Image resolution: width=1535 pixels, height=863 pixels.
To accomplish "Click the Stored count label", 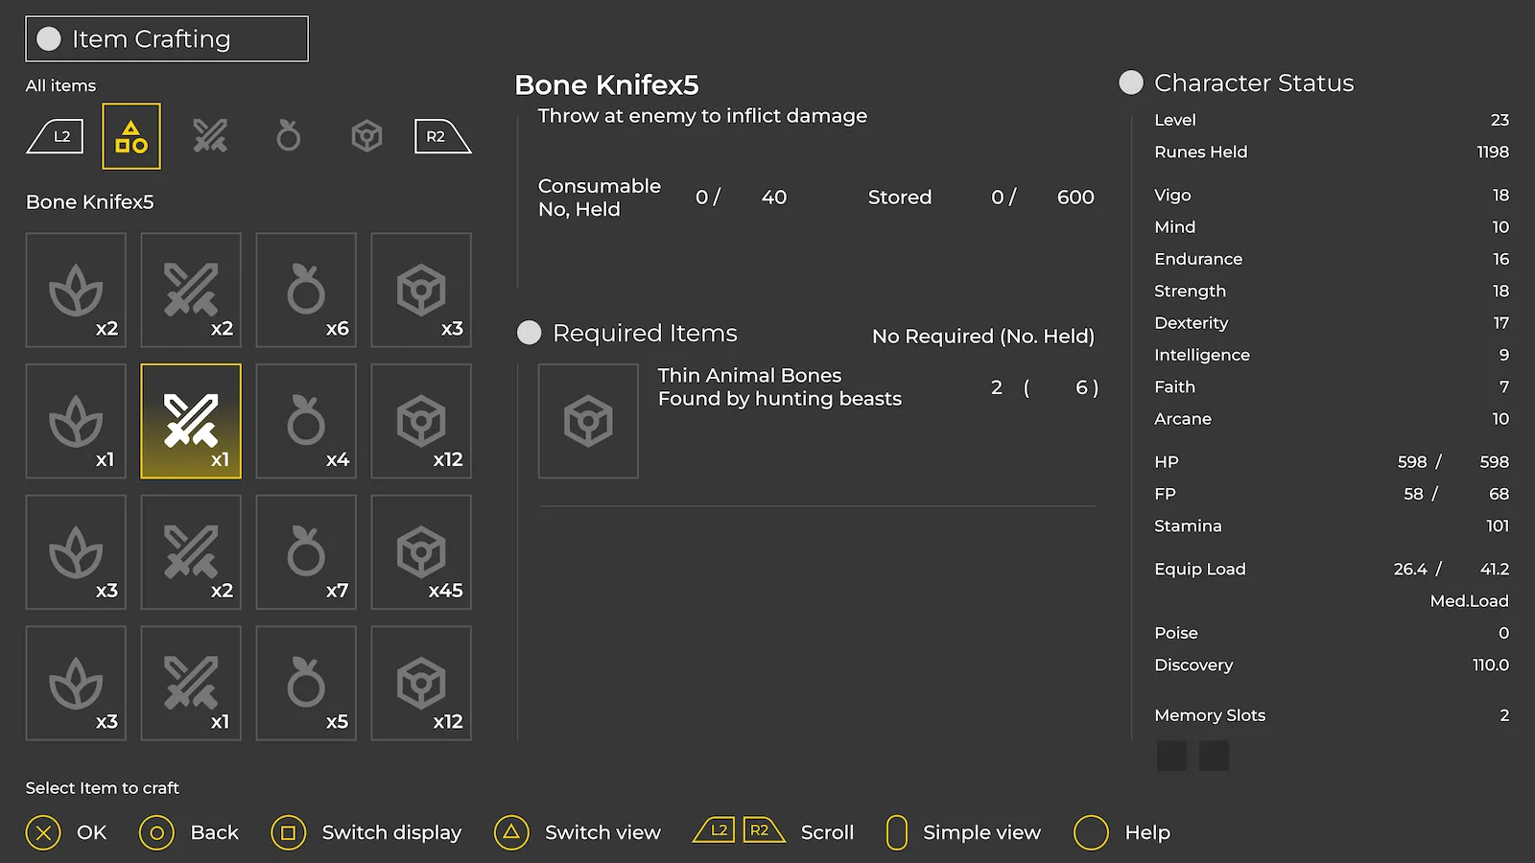I will click(x=900, y=197).
